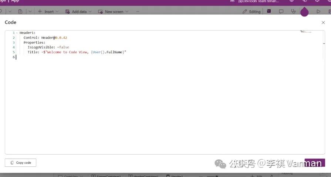Collapse the Header1 code fold on line 1
Image resolution: width=331 pixels, height=177 pixels.
17,33
